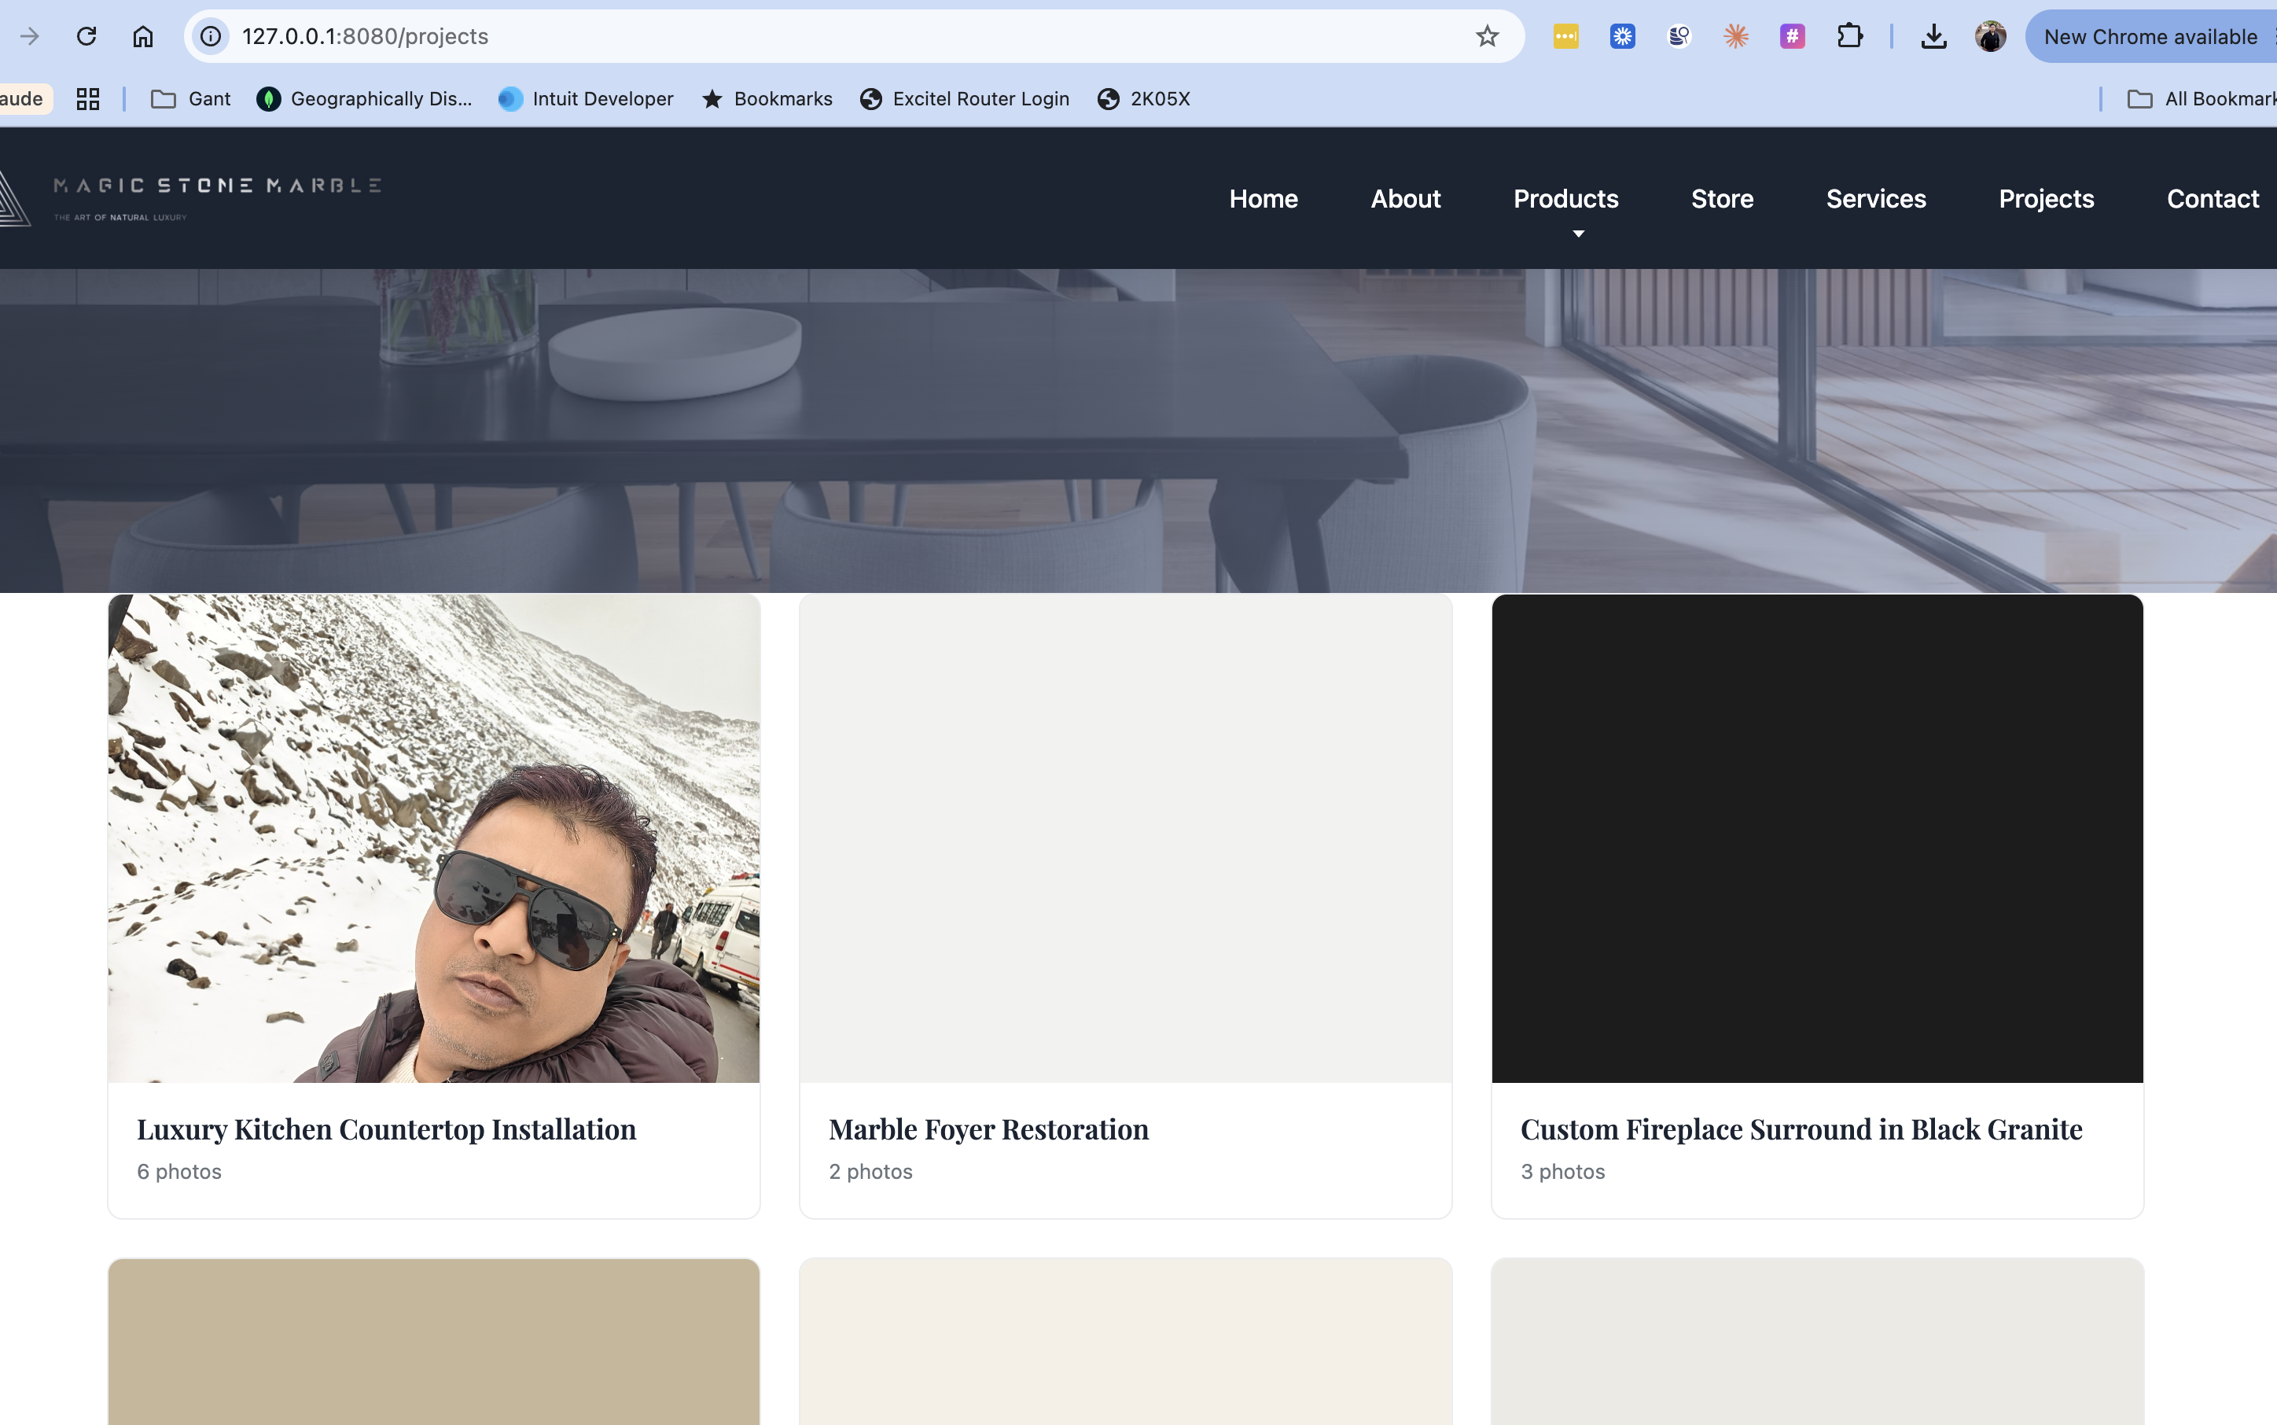Open the Extensions puzzle-piece menu
Viewport: 2277px width, 1425px height.
(x=1849, y=37)
